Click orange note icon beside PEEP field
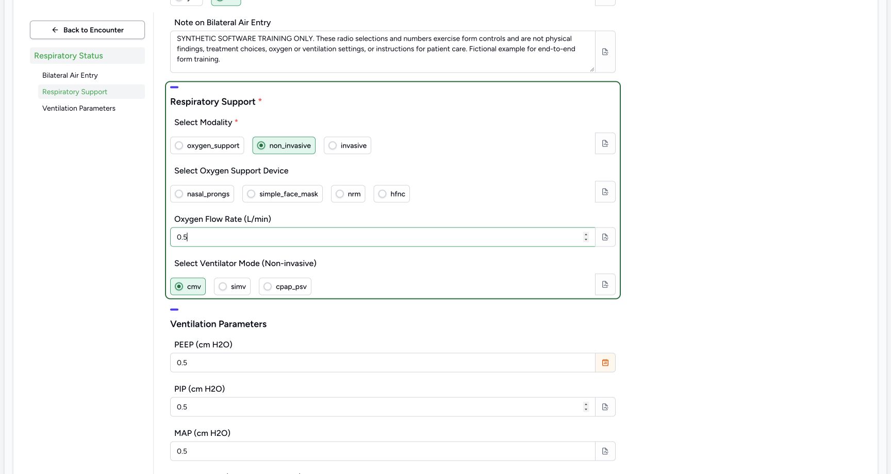 tap(605, 363)
